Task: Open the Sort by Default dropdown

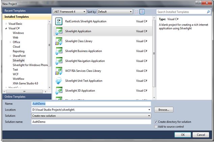Action: (x=115, y=12)
